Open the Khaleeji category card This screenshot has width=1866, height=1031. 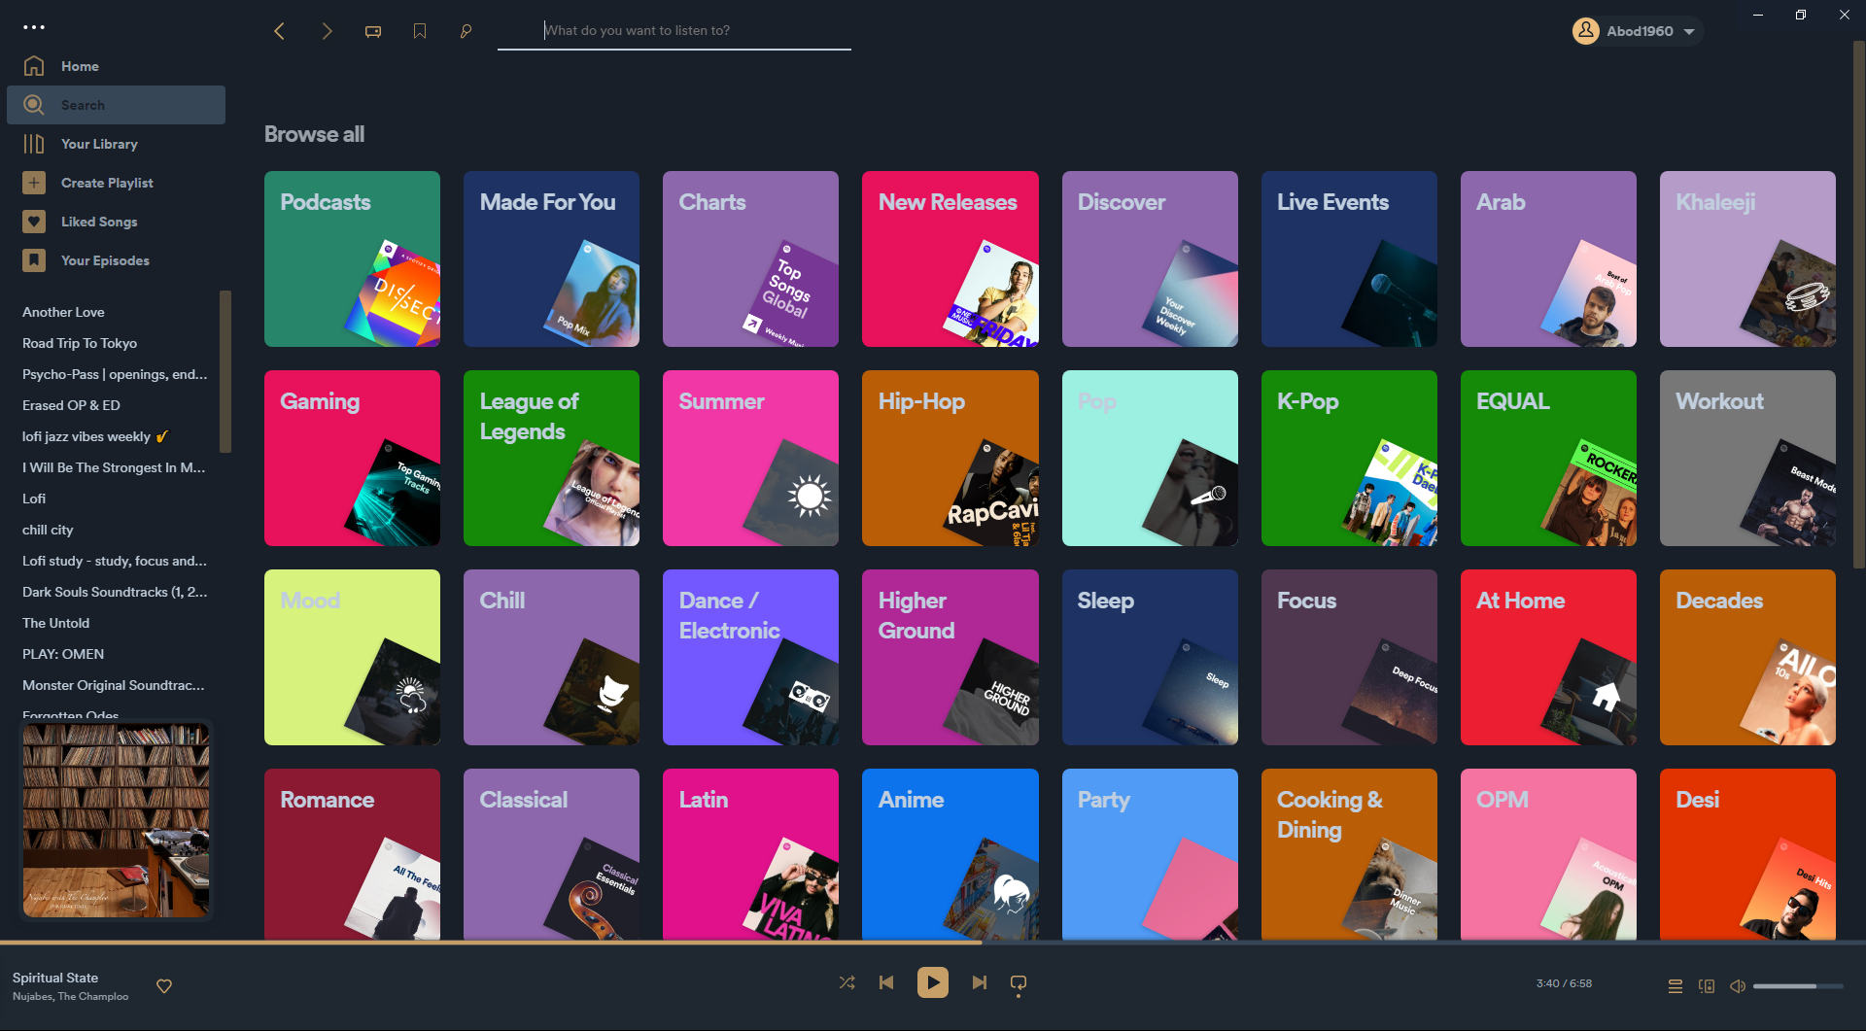pos(1747,258)
